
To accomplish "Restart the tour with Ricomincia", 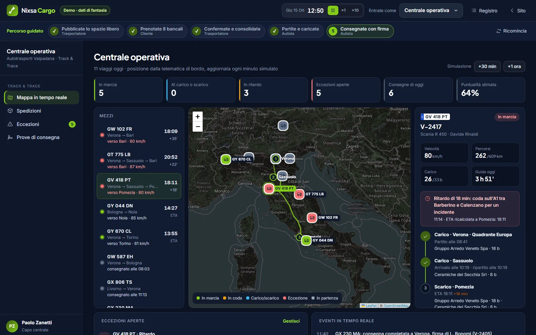I will click(511, 31).
